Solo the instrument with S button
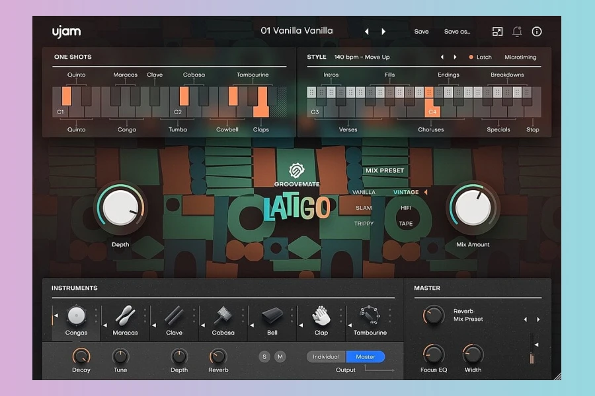595x396 pixels. click(265, 357)
